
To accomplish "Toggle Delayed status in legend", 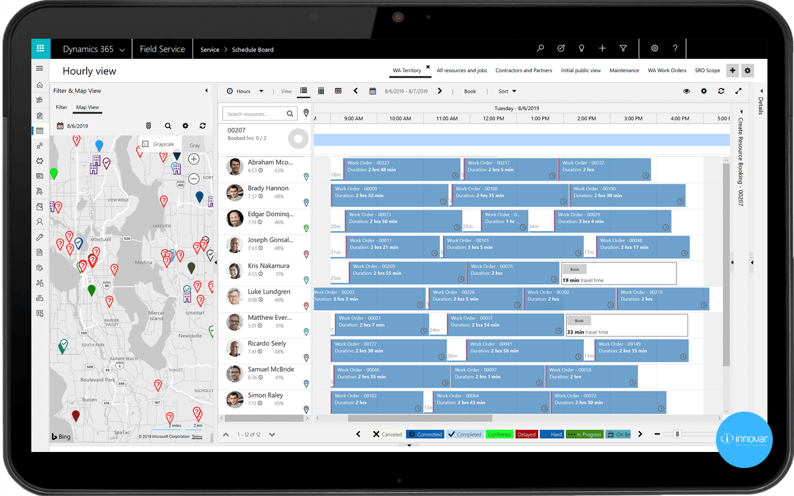I will click(527, 434).
